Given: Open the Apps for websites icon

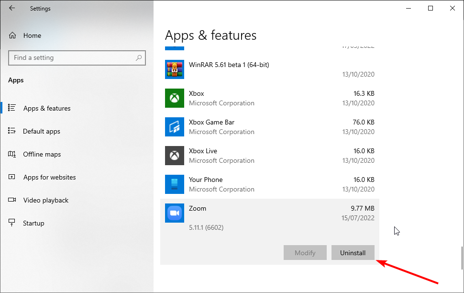Looking at the screenshot, I should click(x=12, y=177).
